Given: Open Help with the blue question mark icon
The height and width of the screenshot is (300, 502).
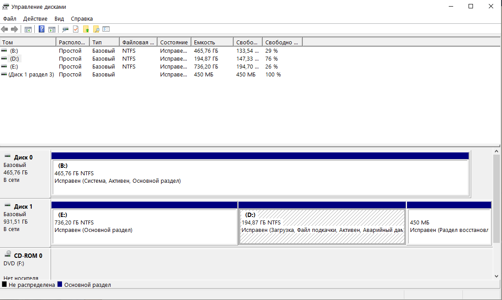Looking at the screenshot, I should [41, 29].
